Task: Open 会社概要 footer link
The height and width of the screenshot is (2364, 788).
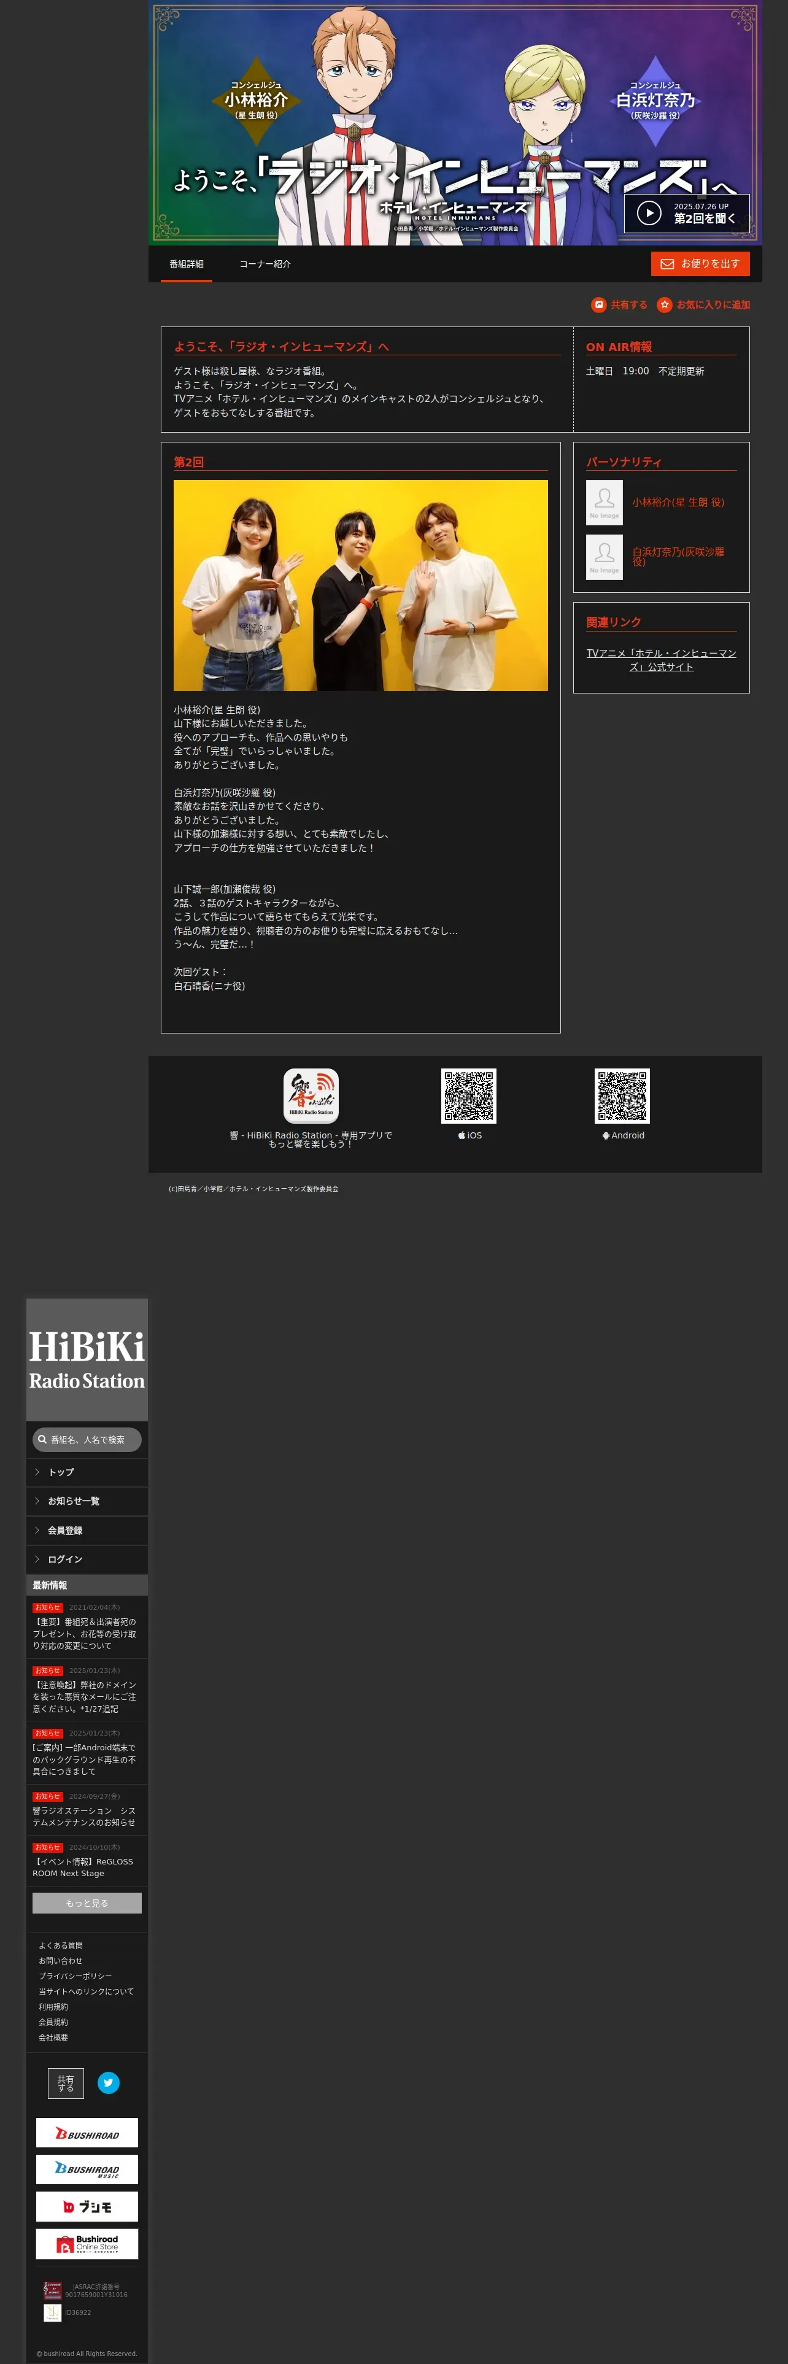Action: (53, 2038)
